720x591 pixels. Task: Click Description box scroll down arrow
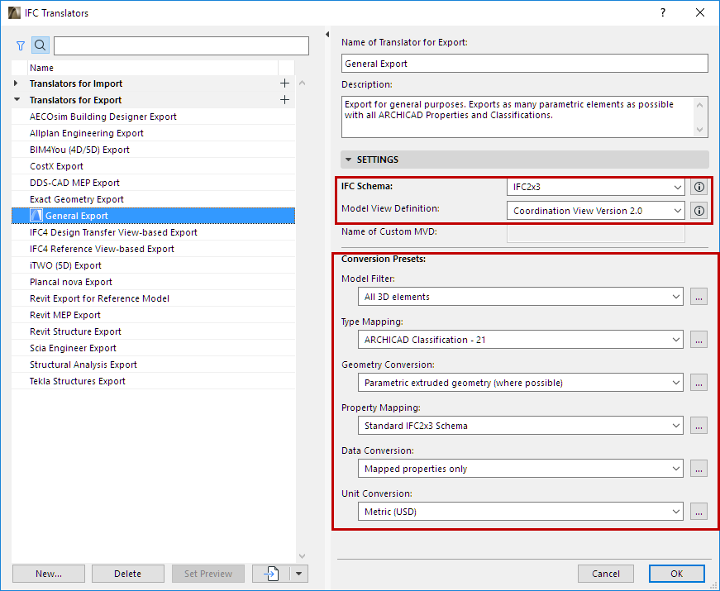coord(700,130)
